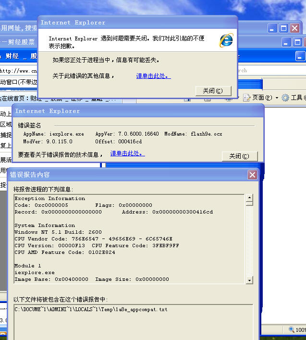Screen dimensions: 306x340
Task: Open the 页面(P) menu label
Action: [x=262, y=98]
